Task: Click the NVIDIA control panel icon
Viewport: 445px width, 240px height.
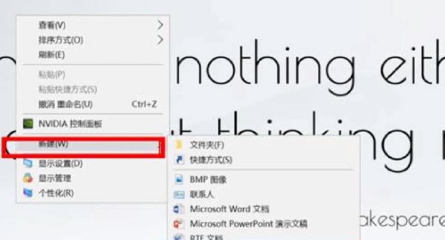Action: (28, 124)
